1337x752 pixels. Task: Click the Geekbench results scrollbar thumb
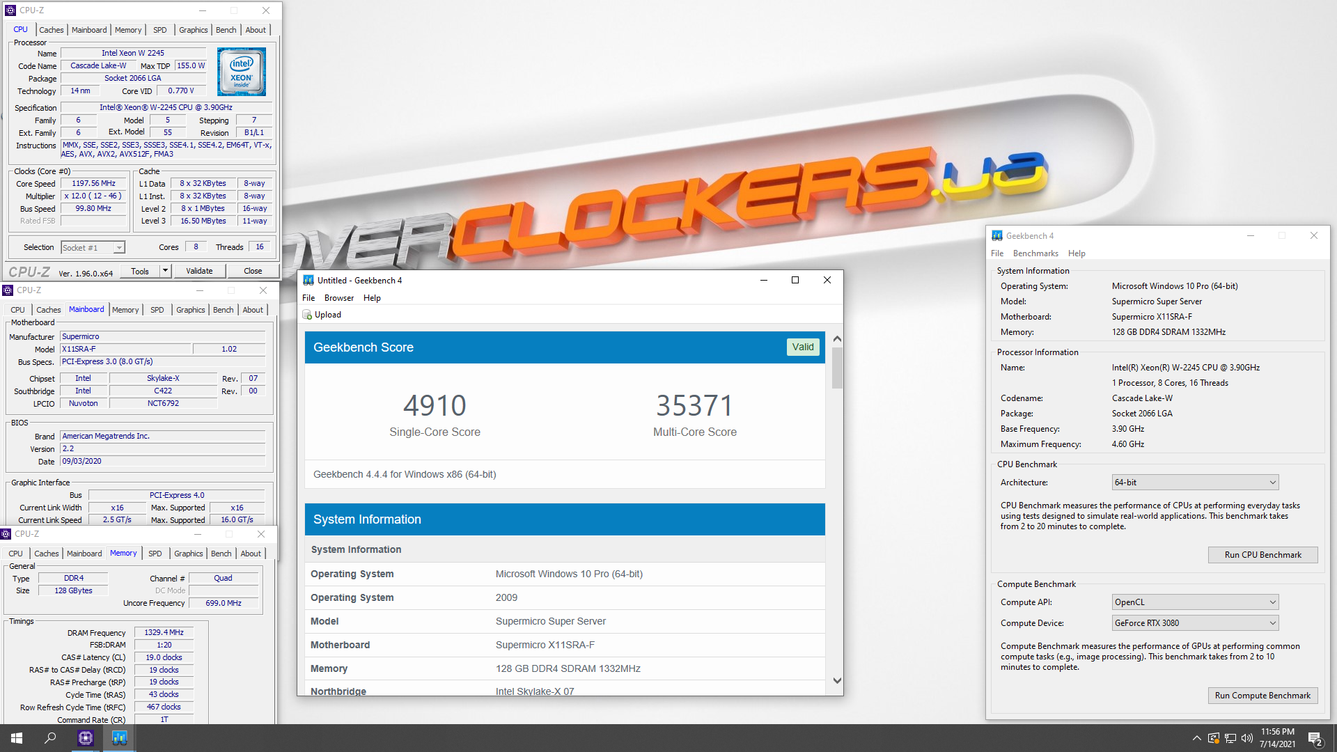point(837,368)
